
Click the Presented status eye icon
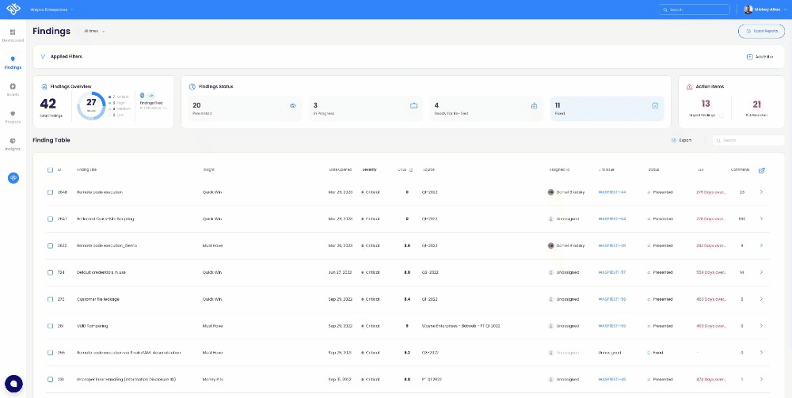pos(292,106)
